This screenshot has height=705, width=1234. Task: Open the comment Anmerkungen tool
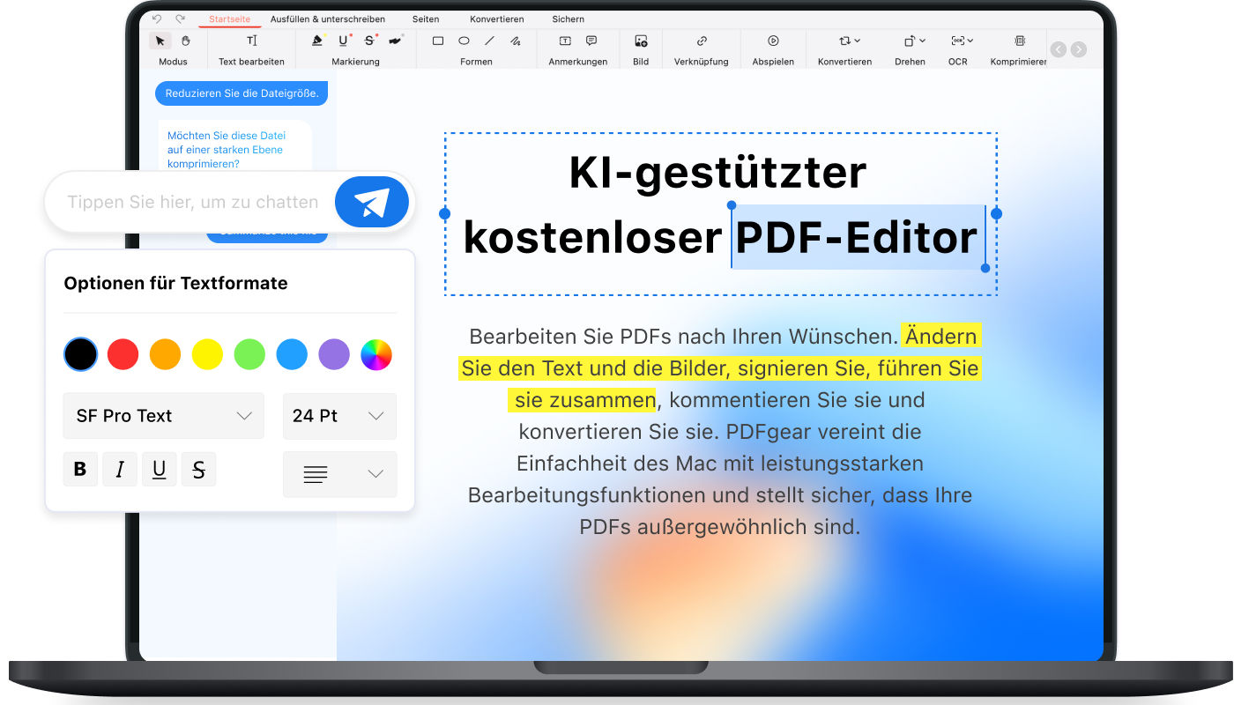591,41
